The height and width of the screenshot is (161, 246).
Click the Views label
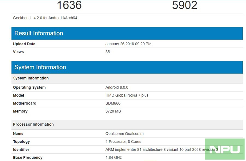click(18, 52)
